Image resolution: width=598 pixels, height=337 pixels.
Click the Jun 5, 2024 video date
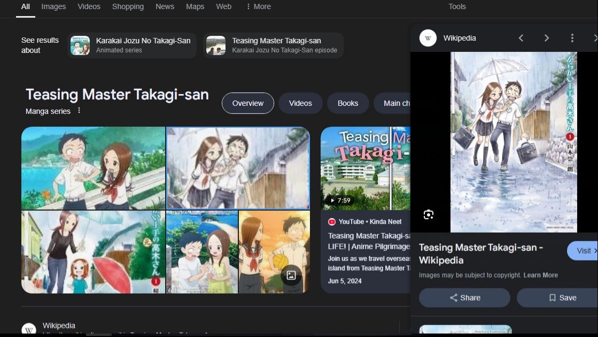pos(345,281)
